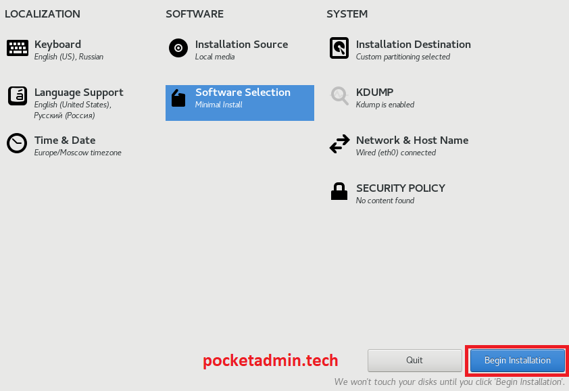The width and height of the screenshot is (569, 391).
Task: Click the 'Kdump is enabled' status text
Action: pyautogui.click(x=385, y=105)
